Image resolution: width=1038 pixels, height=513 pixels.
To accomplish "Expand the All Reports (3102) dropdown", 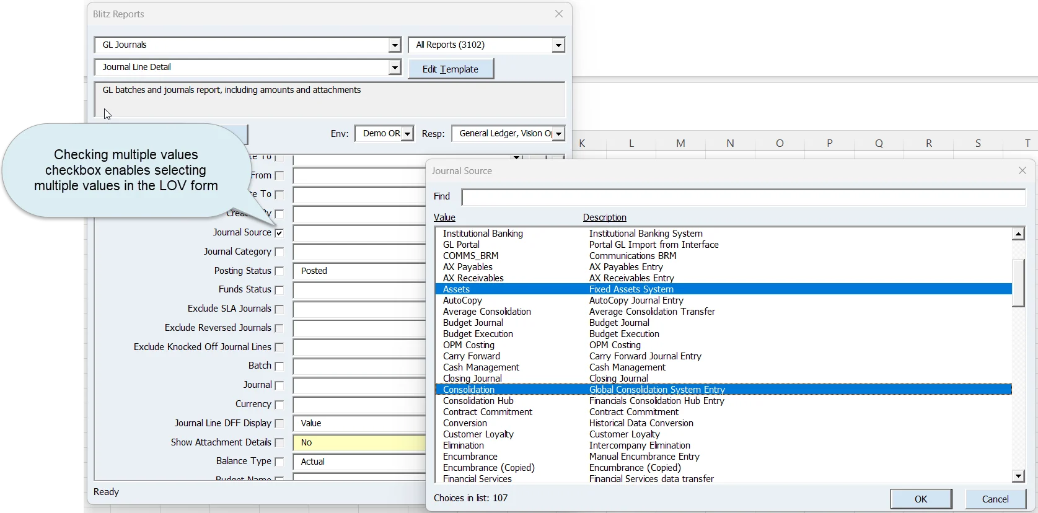I will [558, 45].
